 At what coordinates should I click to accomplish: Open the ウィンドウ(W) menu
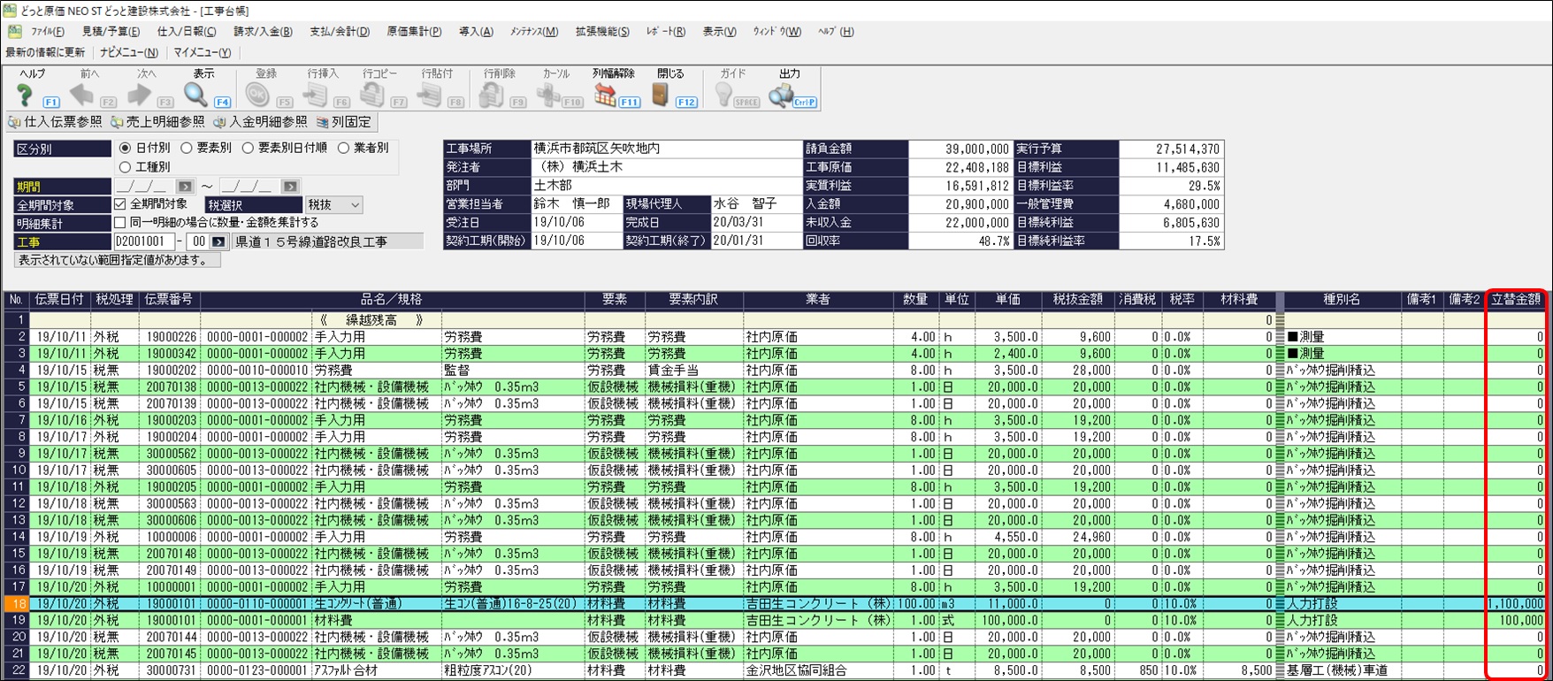(x=776, y=32)
